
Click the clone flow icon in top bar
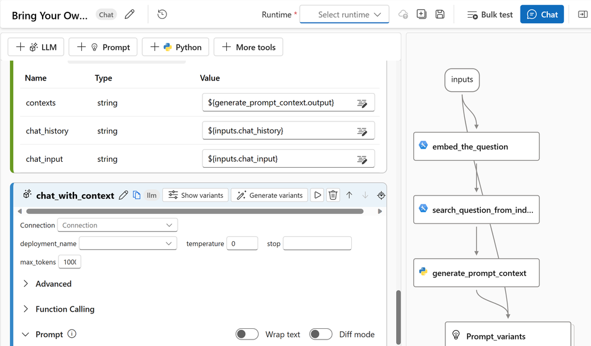[422, 14]
